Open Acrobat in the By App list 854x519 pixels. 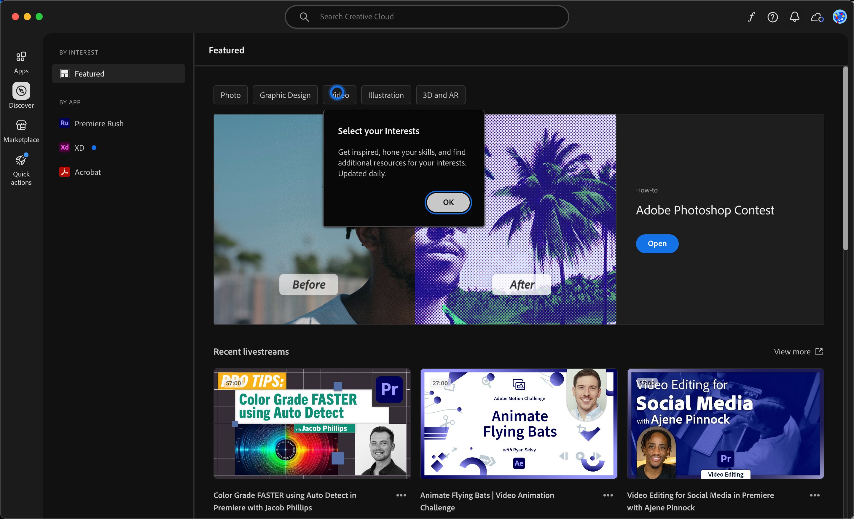(x=119, y=172)
